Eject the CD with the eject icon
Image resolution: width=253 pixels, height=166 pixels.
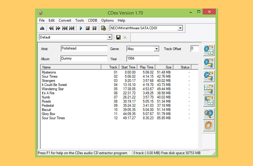[42, 28]
